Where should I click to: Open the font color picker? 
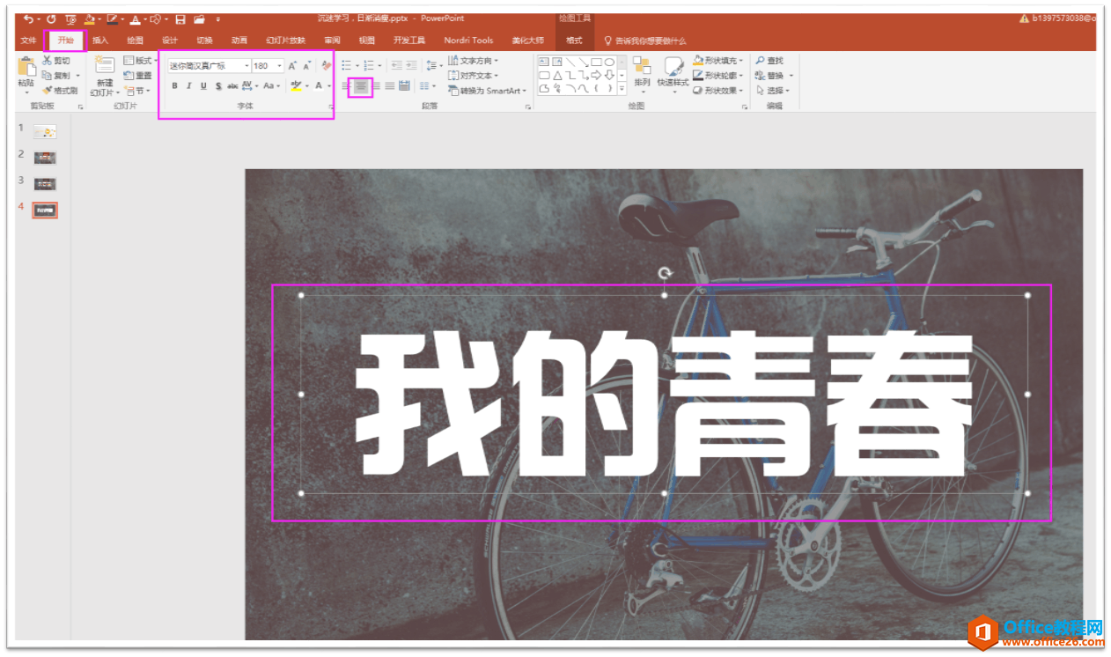(318, 86)
